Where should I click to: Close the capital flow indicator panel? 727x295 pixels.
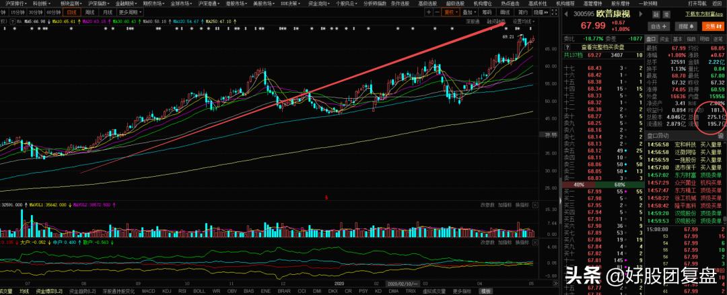536,242
